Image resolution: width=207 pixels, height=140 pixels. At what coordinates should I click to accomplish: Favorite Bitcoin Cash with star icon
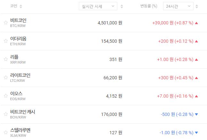(x=5, y=114)
